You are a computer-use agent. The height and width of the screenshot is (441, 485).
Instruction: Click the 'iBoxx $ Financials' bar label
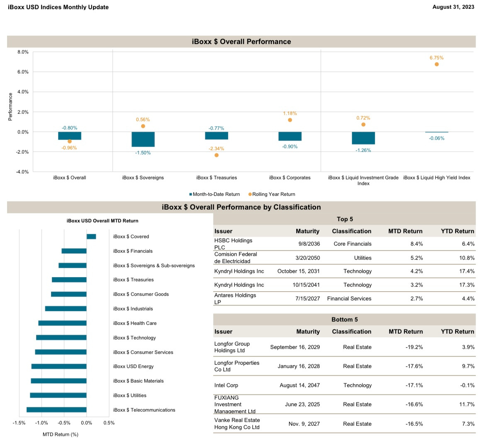[x=133, y=251]
